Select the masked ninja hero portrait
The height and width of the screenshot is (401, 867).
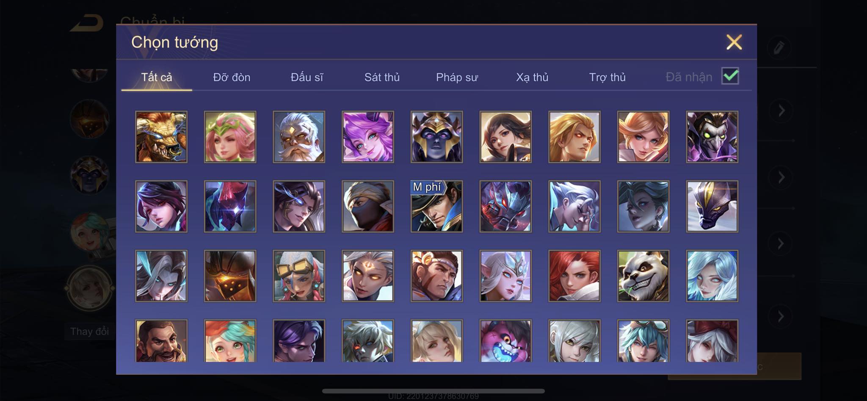pyautogui.click(x=368, y=206)
